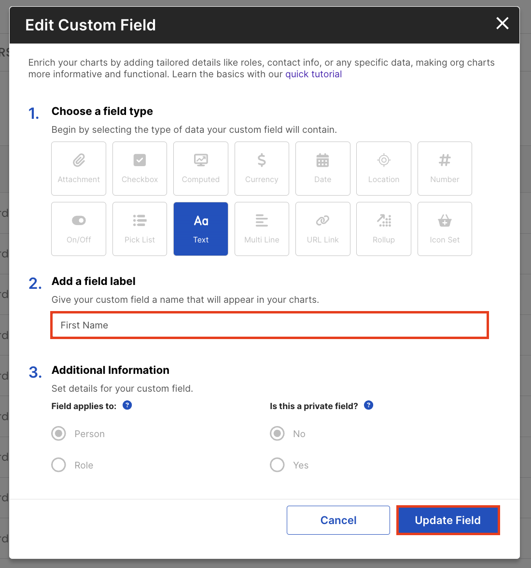Cancel editing the custom field
This screenshot has width=531, height=568.
(338, 520)
